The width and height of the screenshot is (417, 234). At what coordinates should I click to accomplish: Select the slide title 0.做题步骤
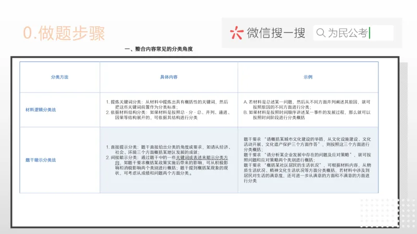pos(64,33)
